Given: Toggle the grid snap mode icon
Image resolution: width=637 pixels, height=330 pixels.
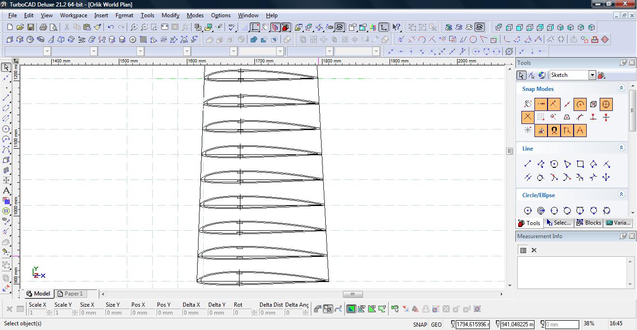Looking at the screenshot, I should (541, 117).
